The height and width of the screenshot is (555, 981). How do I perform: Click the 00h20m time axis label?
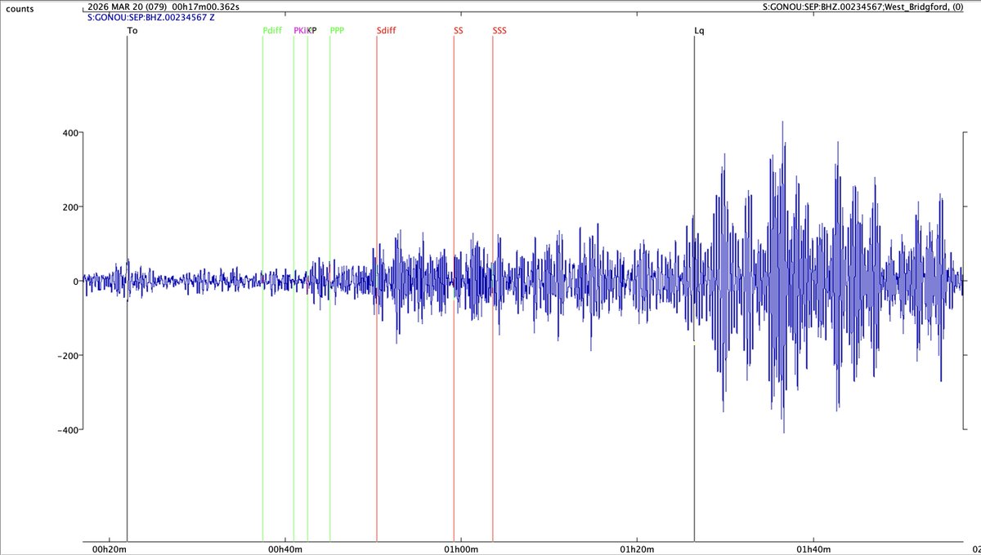[109, 550]
